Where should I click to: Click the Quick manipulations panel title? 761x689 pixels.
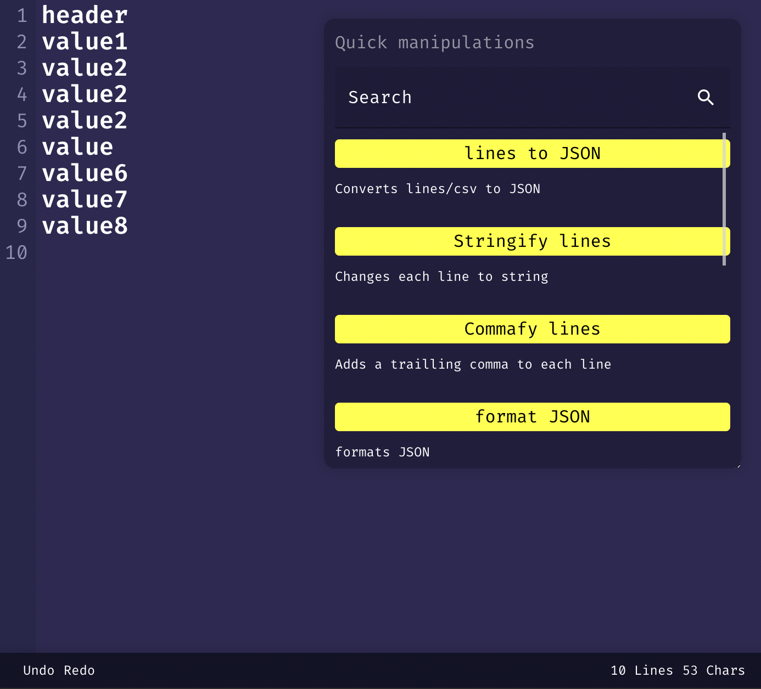pos(434,42)
